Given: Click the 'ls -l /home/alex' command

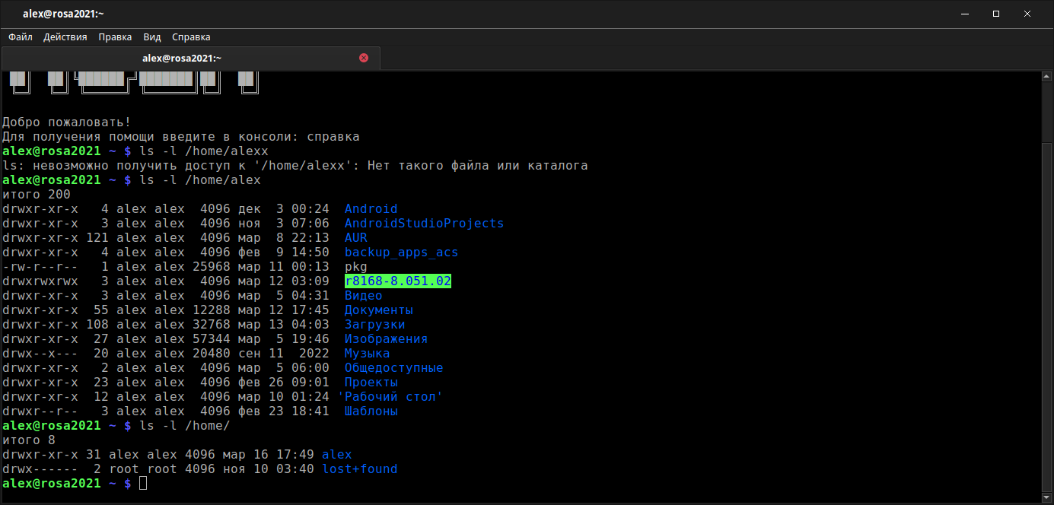Looking at the screenshot, I should tap(200, 179).
